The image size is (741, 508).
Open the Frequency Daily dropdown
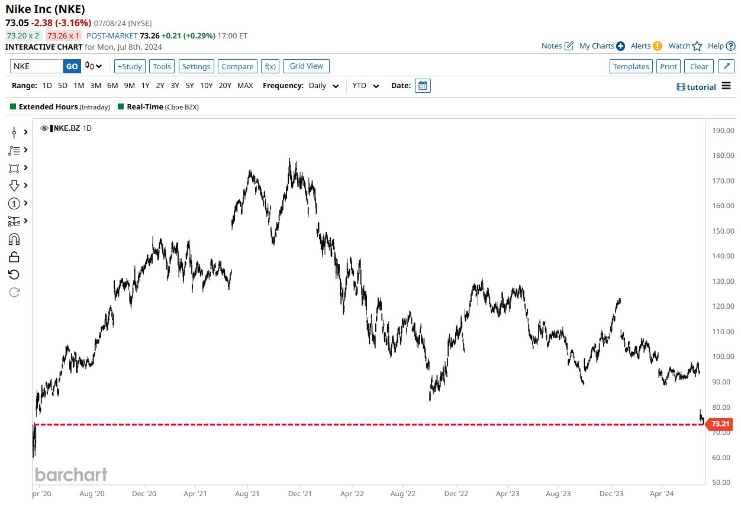click(x=324, y=86)
